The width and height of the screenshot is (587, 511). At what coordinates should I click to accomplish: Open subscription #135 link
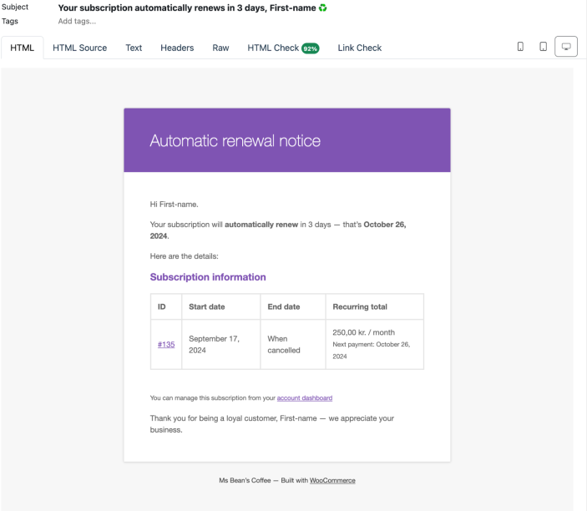point(166,344)
